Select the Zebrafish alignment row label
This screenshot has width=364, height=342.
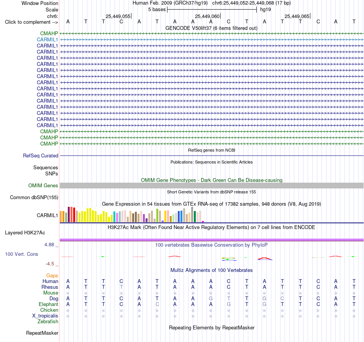pyautogui.click(x=48, y=321)
